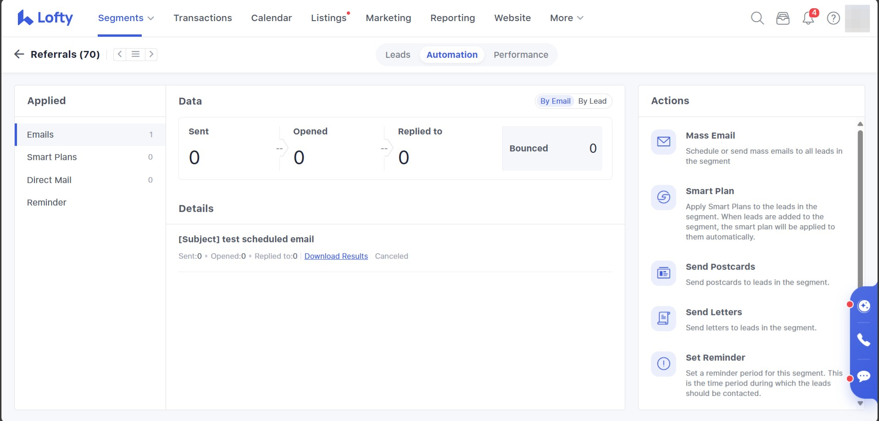Open the help question mark icon
The image size is (879, 421).
[833, 18]
